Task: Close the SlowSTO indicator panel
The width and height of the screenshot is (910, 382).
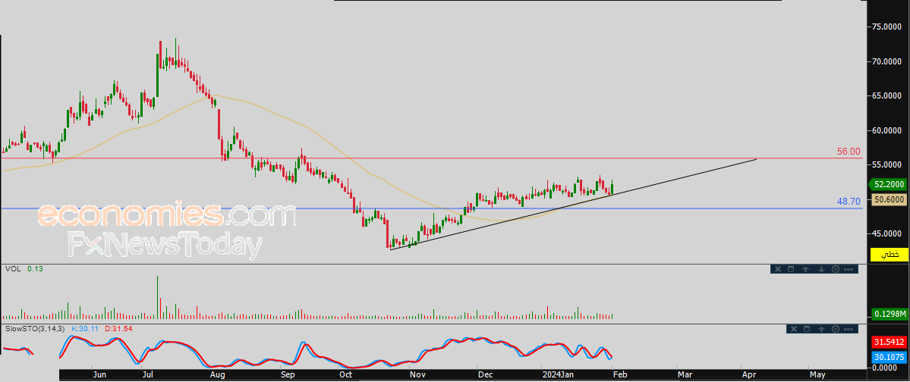Action: (794, 329)
